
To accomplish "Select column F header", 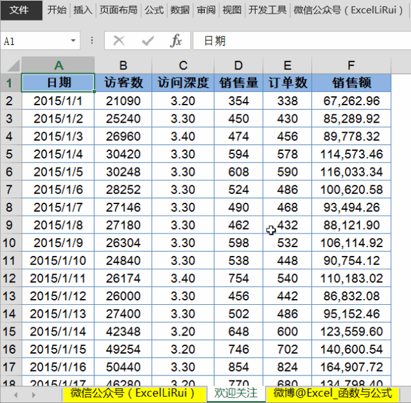I will click(x=351, y=65).
